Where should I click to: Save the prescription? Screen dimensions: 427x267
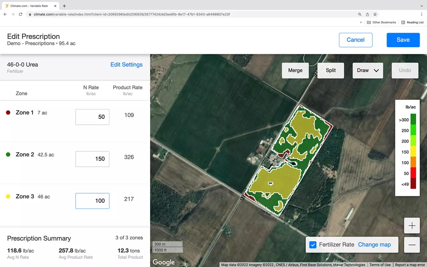point(403,40)
